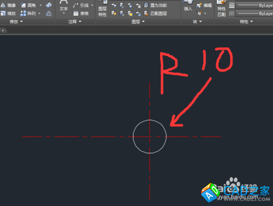This screenshot has height=206, width=273.
Task: Click the Turn All Layers On icon
Action: [114, 13]
